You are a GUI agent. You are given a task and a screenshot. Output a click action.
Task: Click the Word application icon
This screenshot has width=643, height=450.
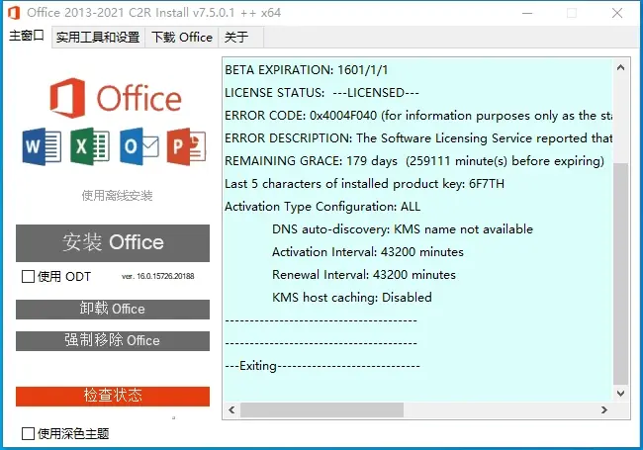(42, 146)
